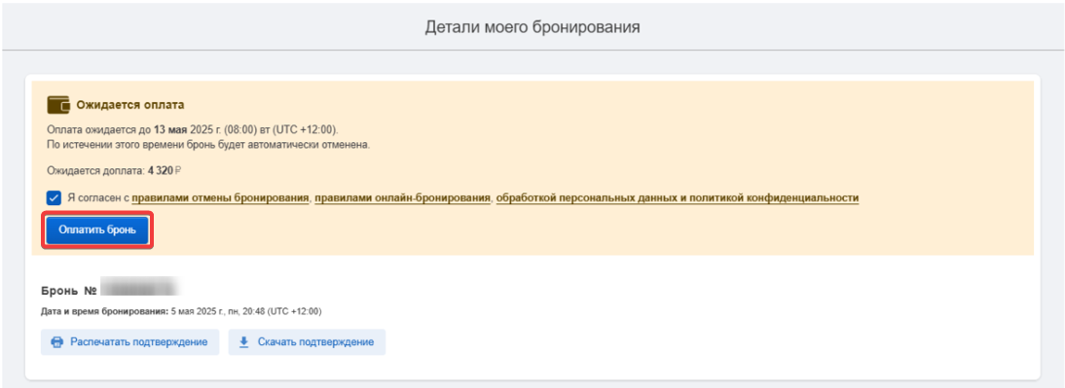Open the обработкой персональных данных и политикой конфиденциальности link

click(678, 198)
